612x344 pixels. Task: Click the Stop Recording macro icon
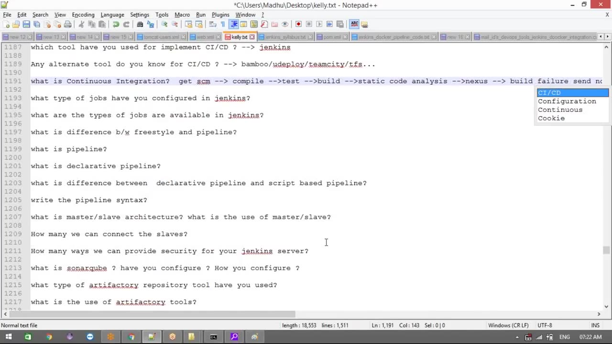[x=309, y=24]
